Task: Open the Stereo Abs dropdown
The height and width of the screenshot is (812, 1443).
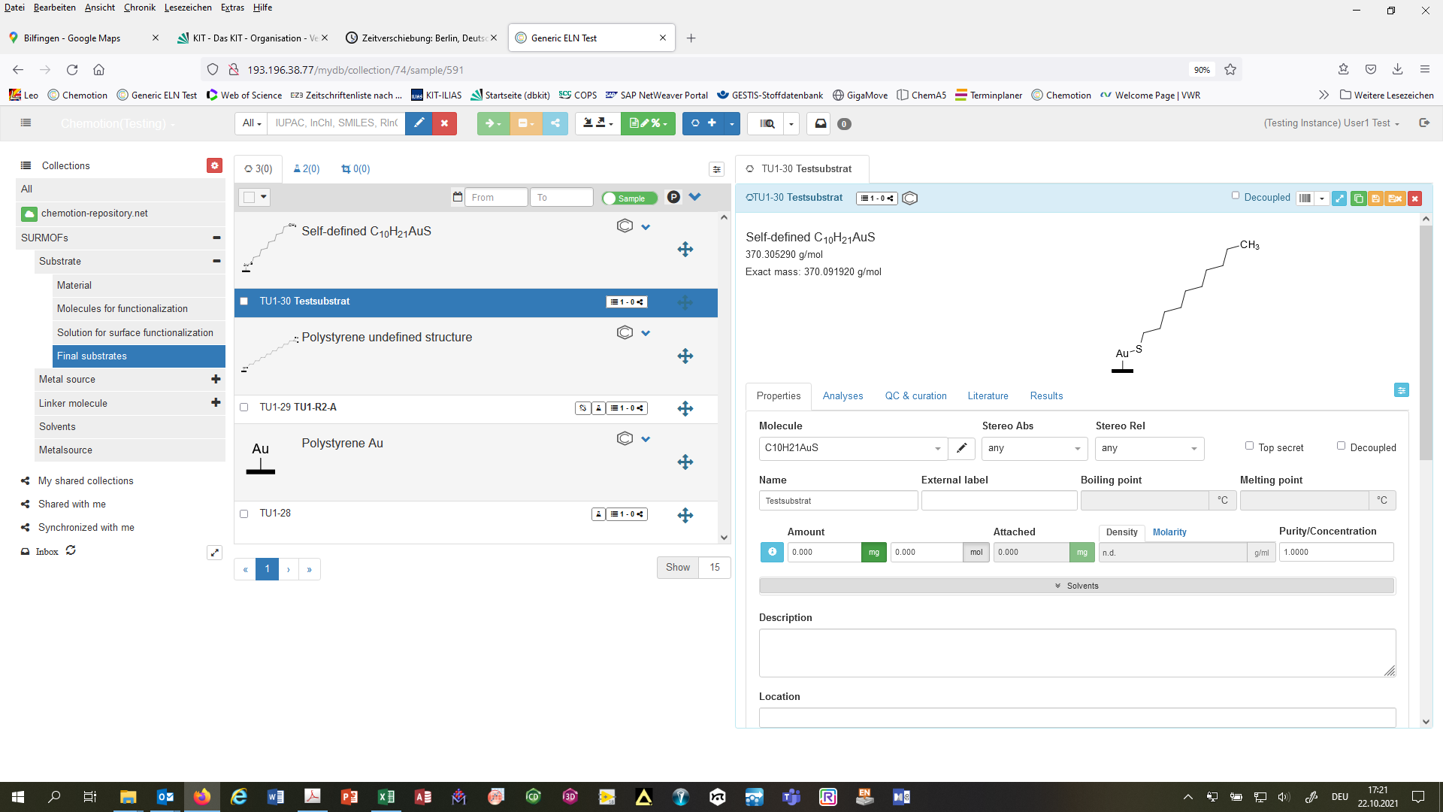Action: coord(1034,448)
